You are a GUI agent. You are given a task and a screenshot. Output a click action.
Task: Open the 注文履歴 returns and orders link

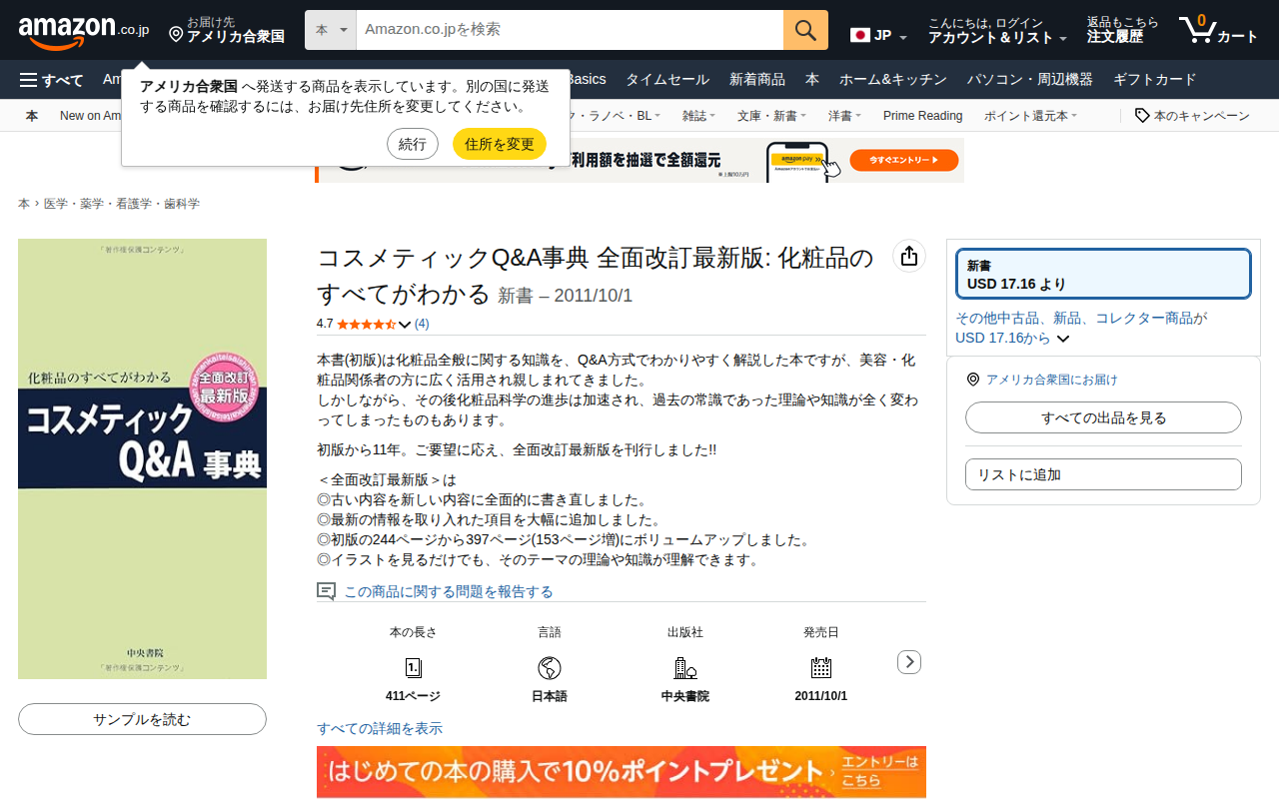point(1123,30)
